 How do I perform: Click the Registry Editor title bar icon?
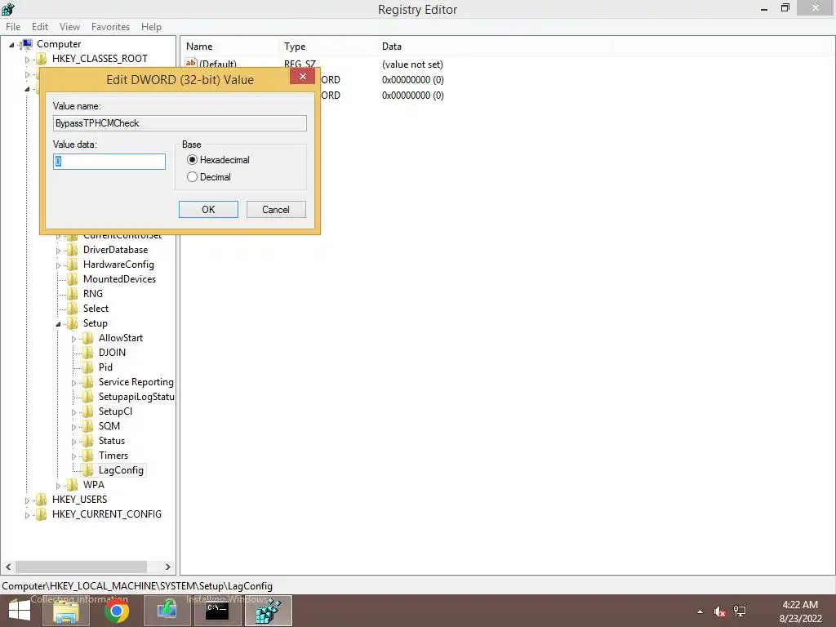pyautogui.click(x=8, y=9)
